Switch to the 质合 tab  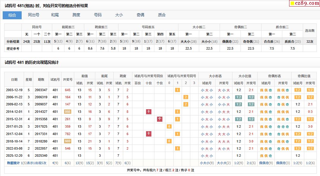tap(162, 15)
